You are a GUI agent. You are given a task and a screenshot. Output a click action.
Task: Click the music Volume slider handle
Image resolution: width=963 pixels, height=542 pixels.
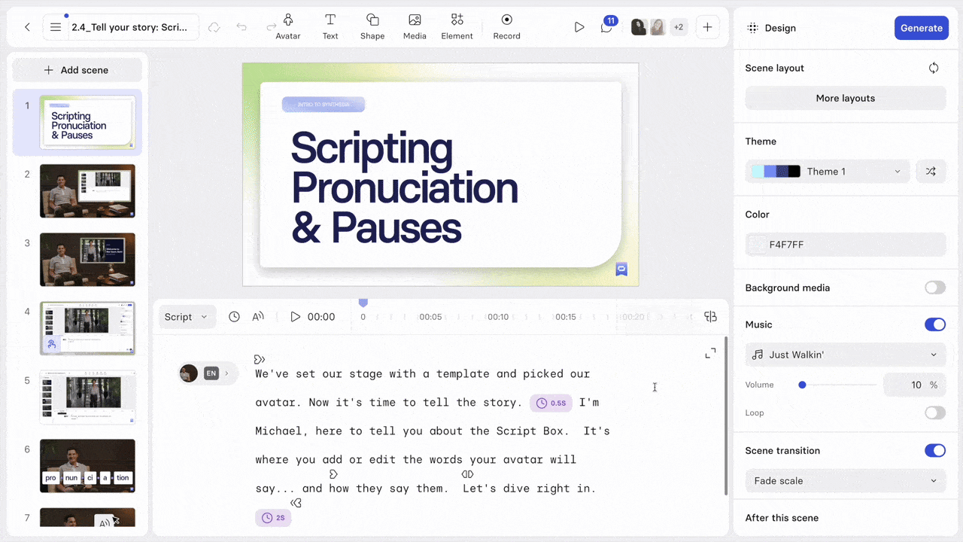pyautogui.click(x=802, y=385)
